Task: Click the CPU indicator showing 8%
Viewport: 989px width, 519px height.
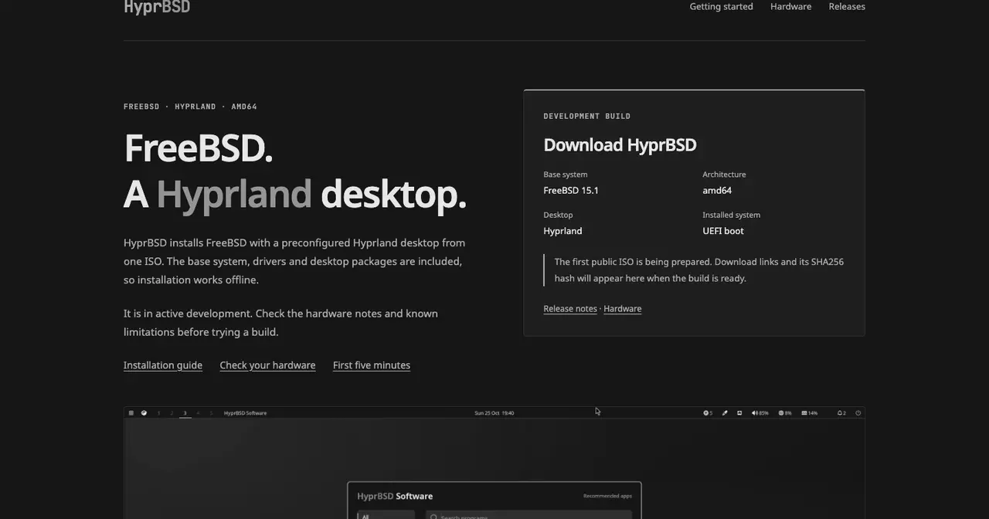Action: coord(785,413)
